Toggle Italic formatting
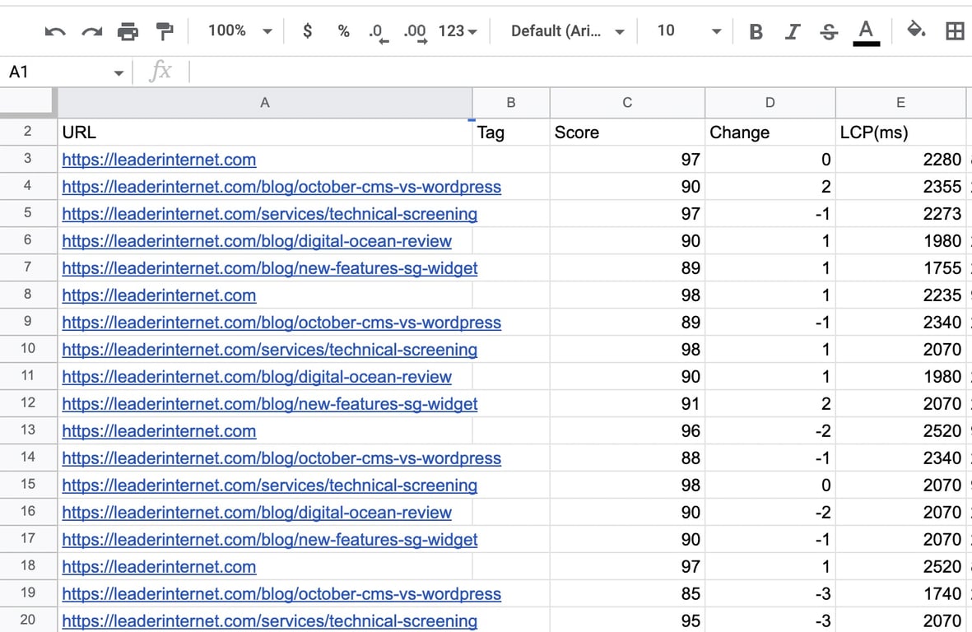The height and width of the screenshot is (632, 972). coord(792,31)
